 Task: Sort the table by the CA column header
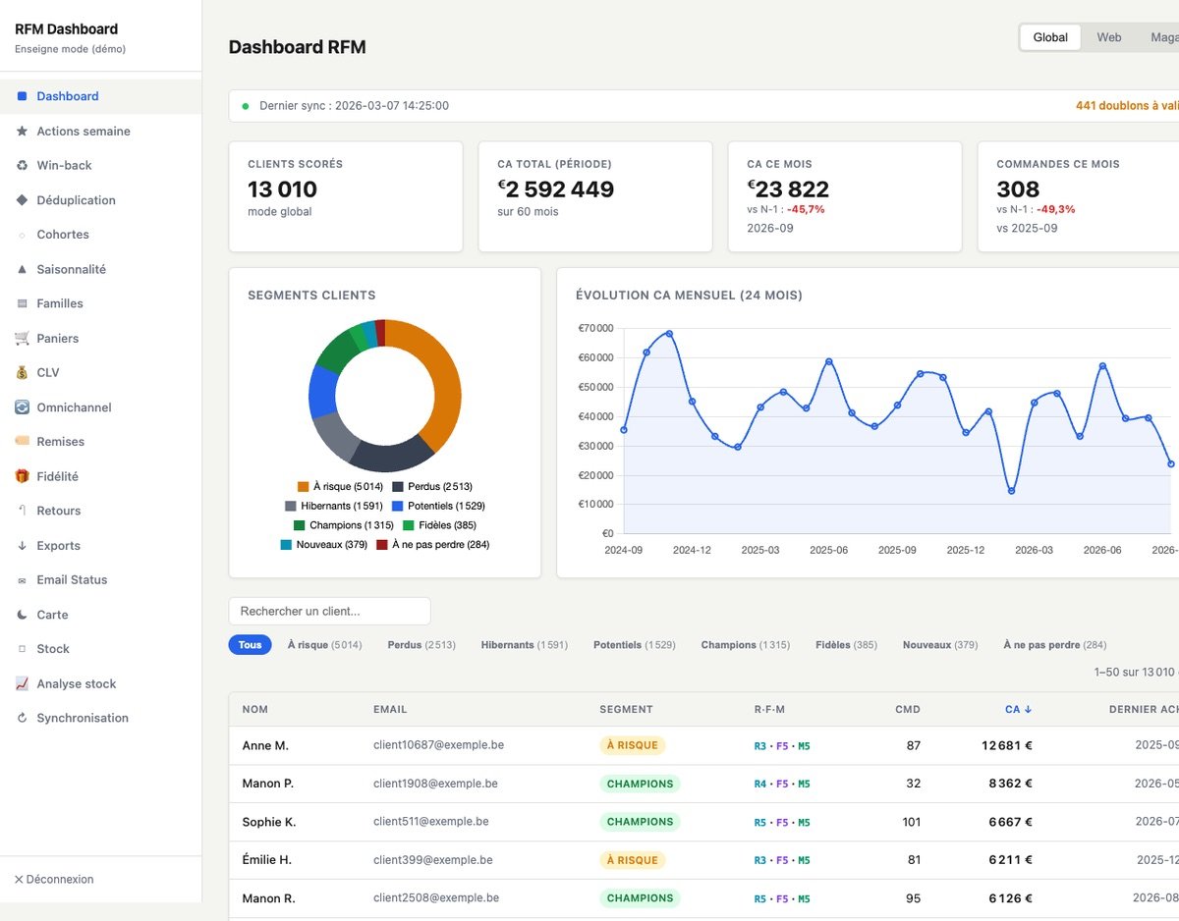pyautogui.click(x=1018, y=709)
